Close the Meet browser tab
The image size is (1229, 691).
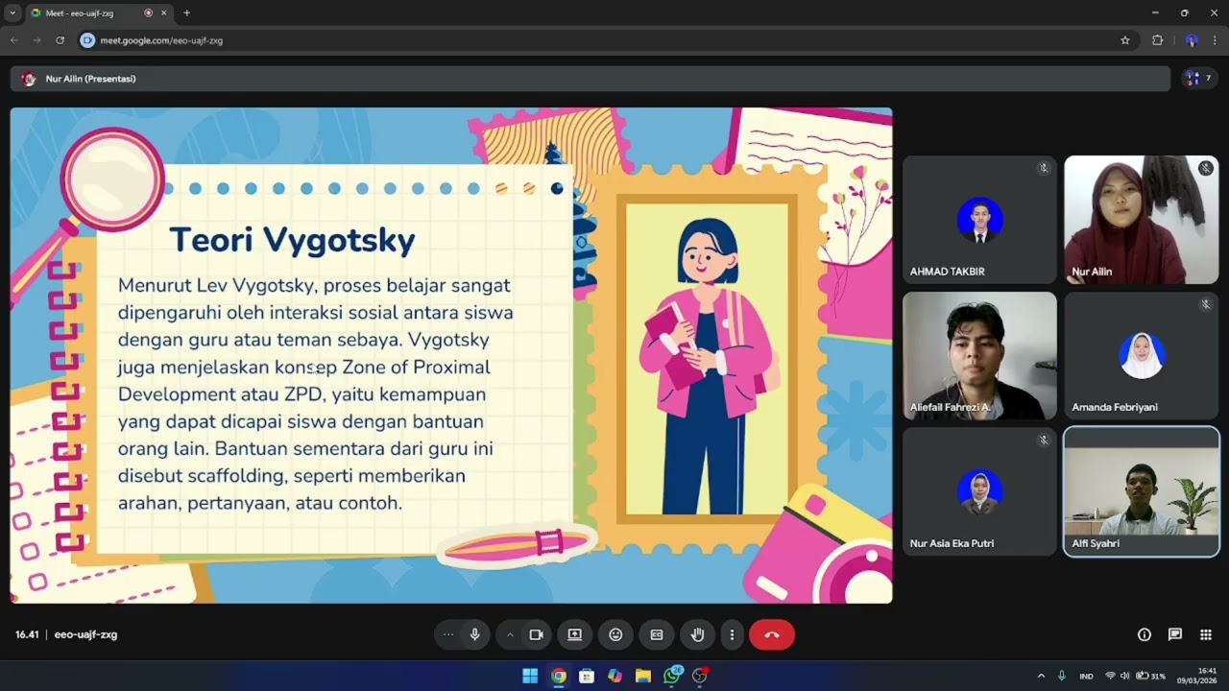pos(165,13)
